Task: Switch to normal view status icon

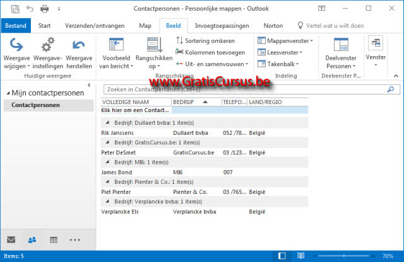Action: [282, 256]
